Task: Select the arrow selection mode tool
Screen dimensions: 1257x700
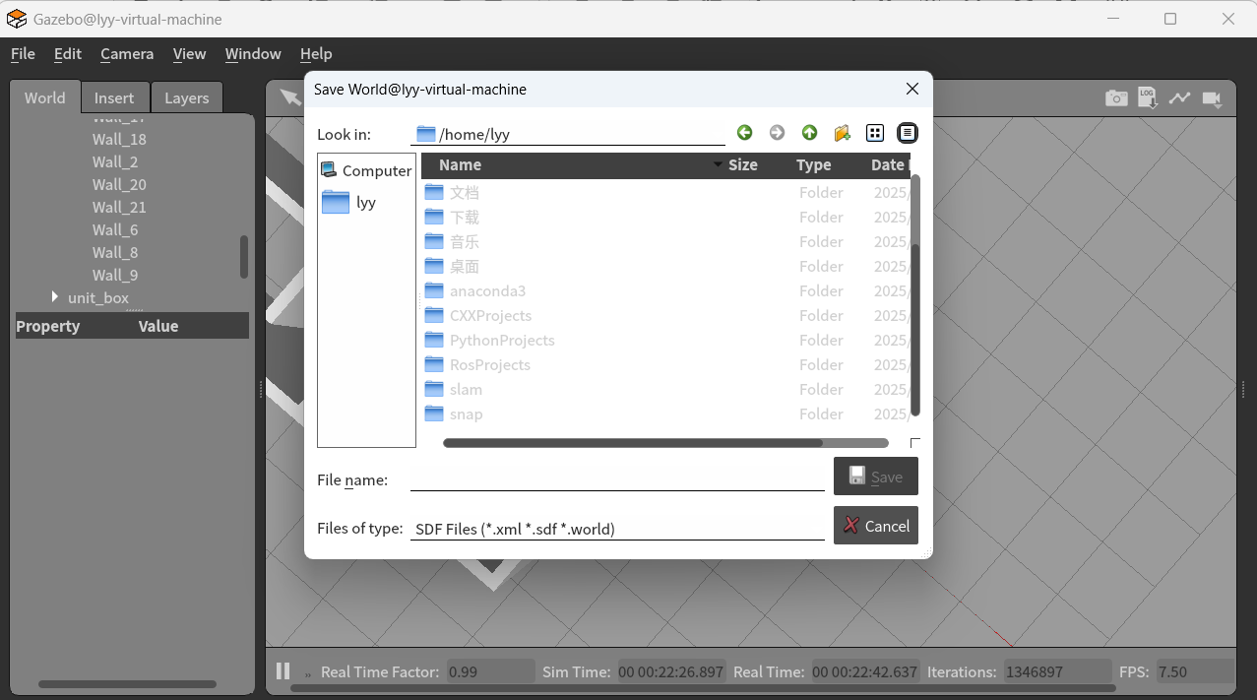Action: pyautogui.click(x=289, y=96)
